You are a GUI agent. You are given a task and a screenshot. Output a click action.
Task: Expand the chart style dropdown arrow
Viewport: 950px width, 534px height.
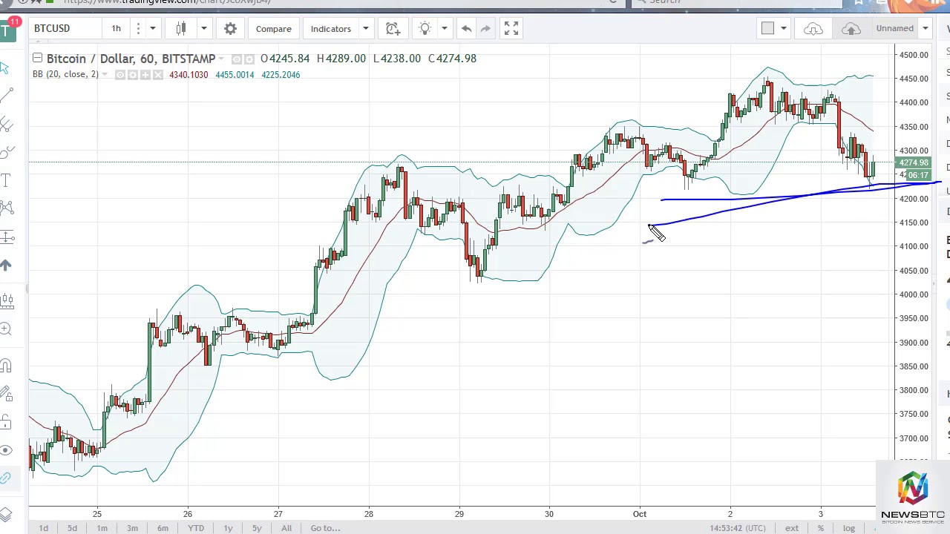tap(203, 28)
